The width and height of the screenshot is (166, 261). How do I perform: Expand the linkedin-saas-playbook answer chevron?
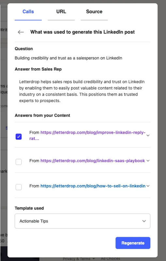click(x=148, y=161)
